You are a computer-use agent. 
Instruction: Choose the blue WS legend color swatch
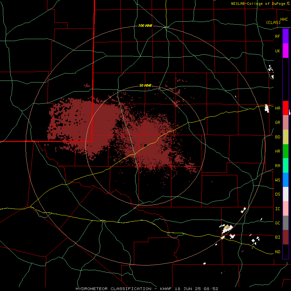coord(286,180)
